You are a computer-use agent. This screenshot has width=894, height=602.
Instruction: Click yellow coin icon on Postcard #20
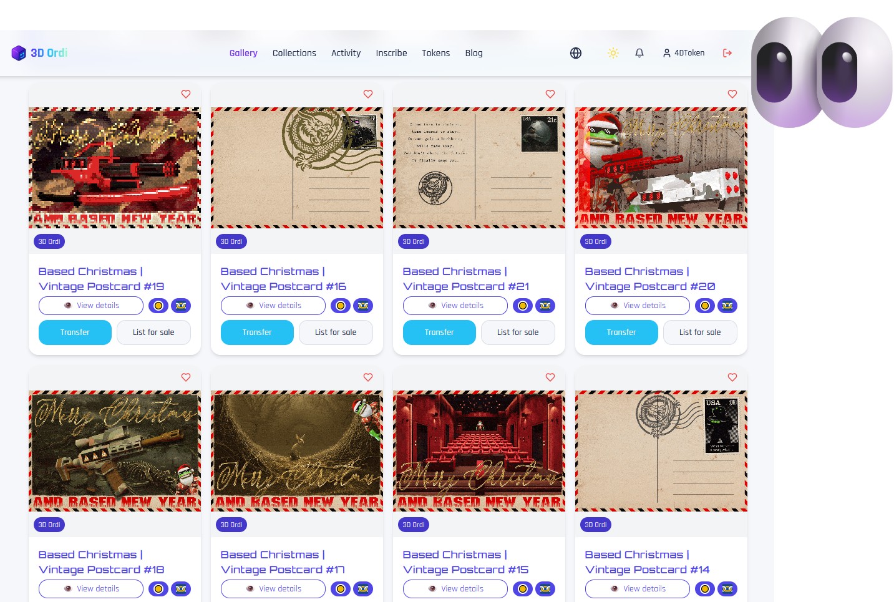(x=705, y=306)
